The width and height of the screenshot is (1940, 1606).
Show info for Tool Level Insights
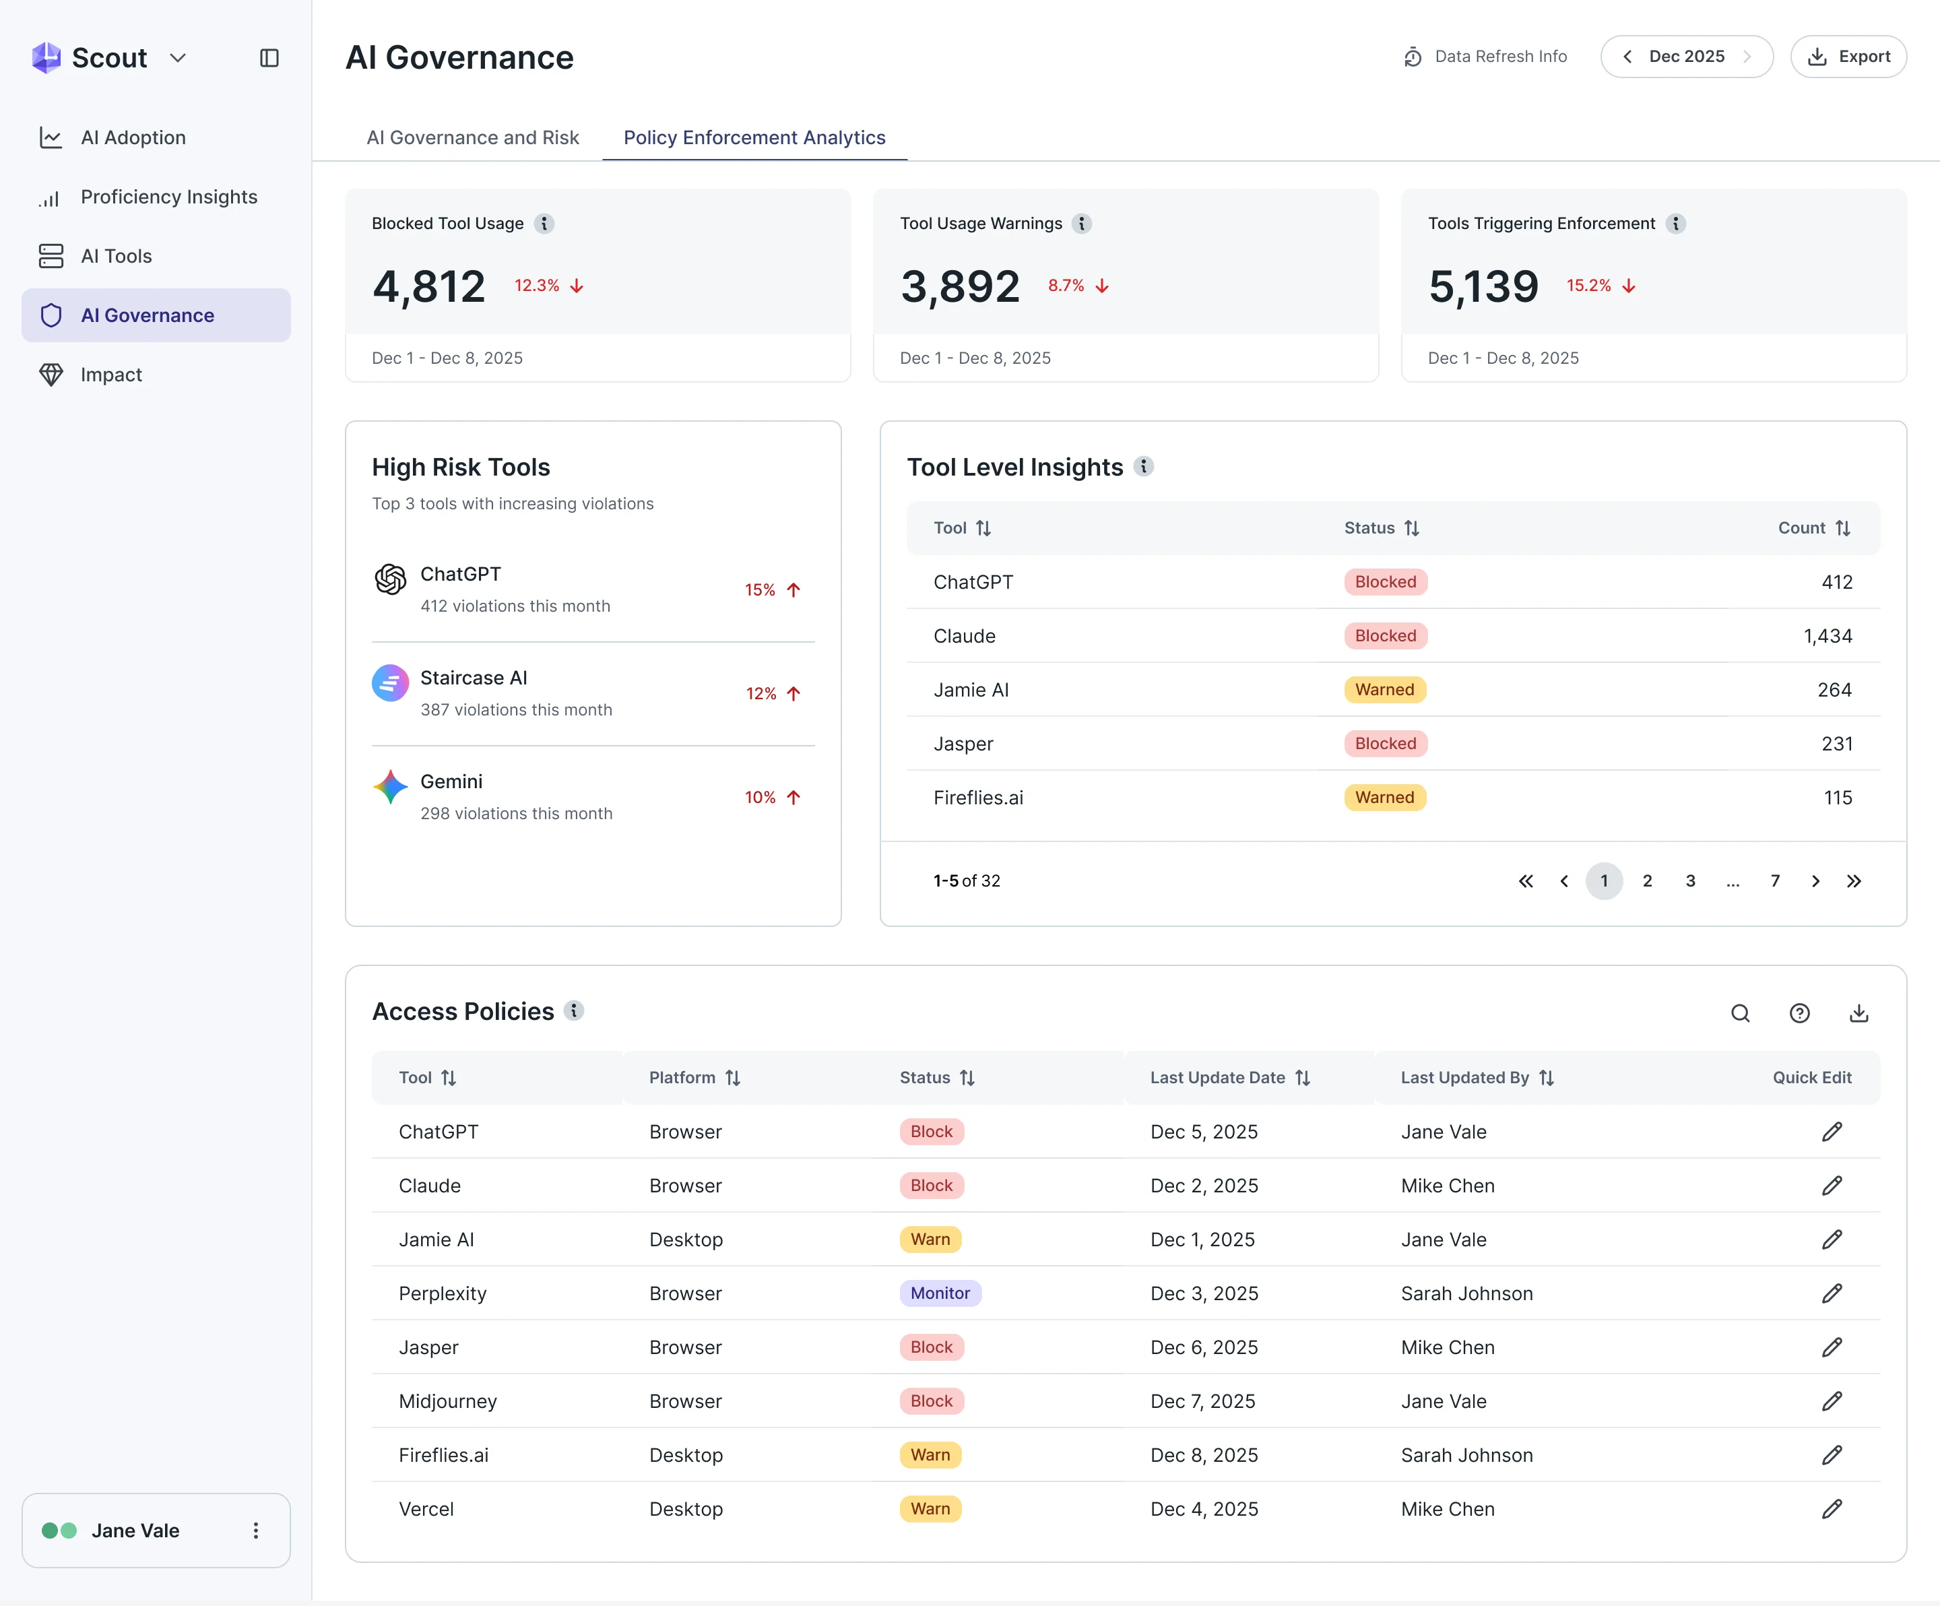point(1144,467)
